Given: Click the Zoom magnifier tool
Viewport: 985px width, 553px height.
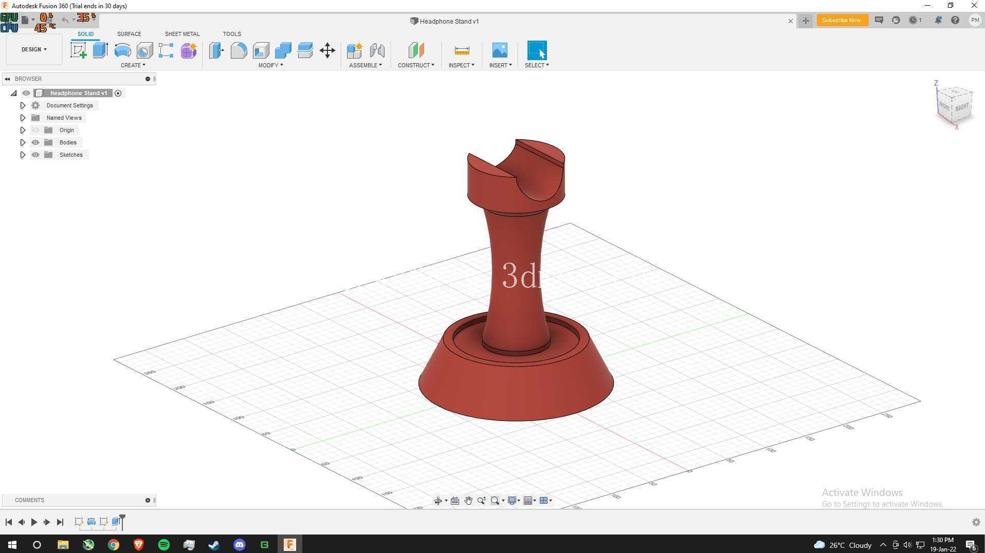Looking at the screenshot, I should coord(482,501).
